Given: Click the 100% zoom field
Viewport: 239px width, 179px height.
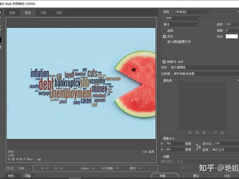Looking at the screenshot, I should 21,168.
